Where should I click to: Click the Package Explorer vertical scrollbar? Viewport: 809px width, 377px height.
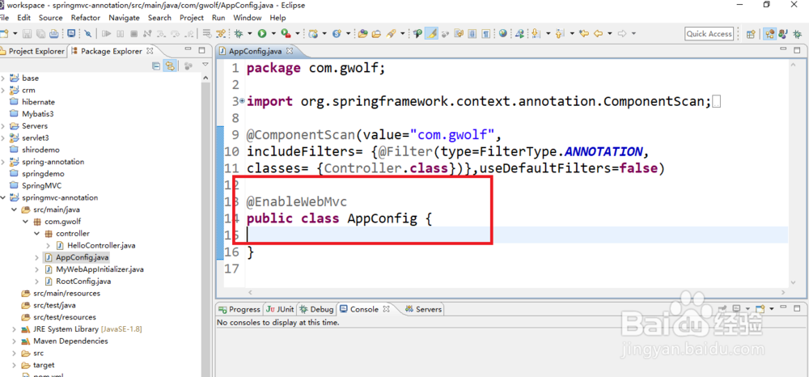coord(205,227)
